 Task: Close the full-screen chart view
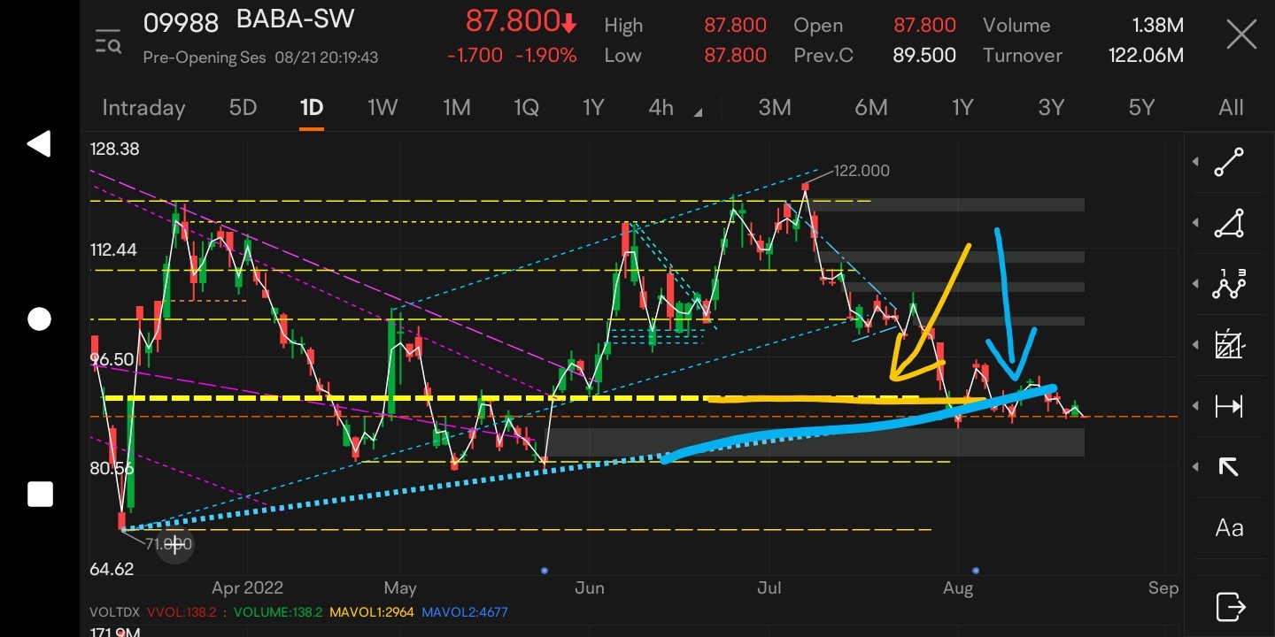[1241, 36]
